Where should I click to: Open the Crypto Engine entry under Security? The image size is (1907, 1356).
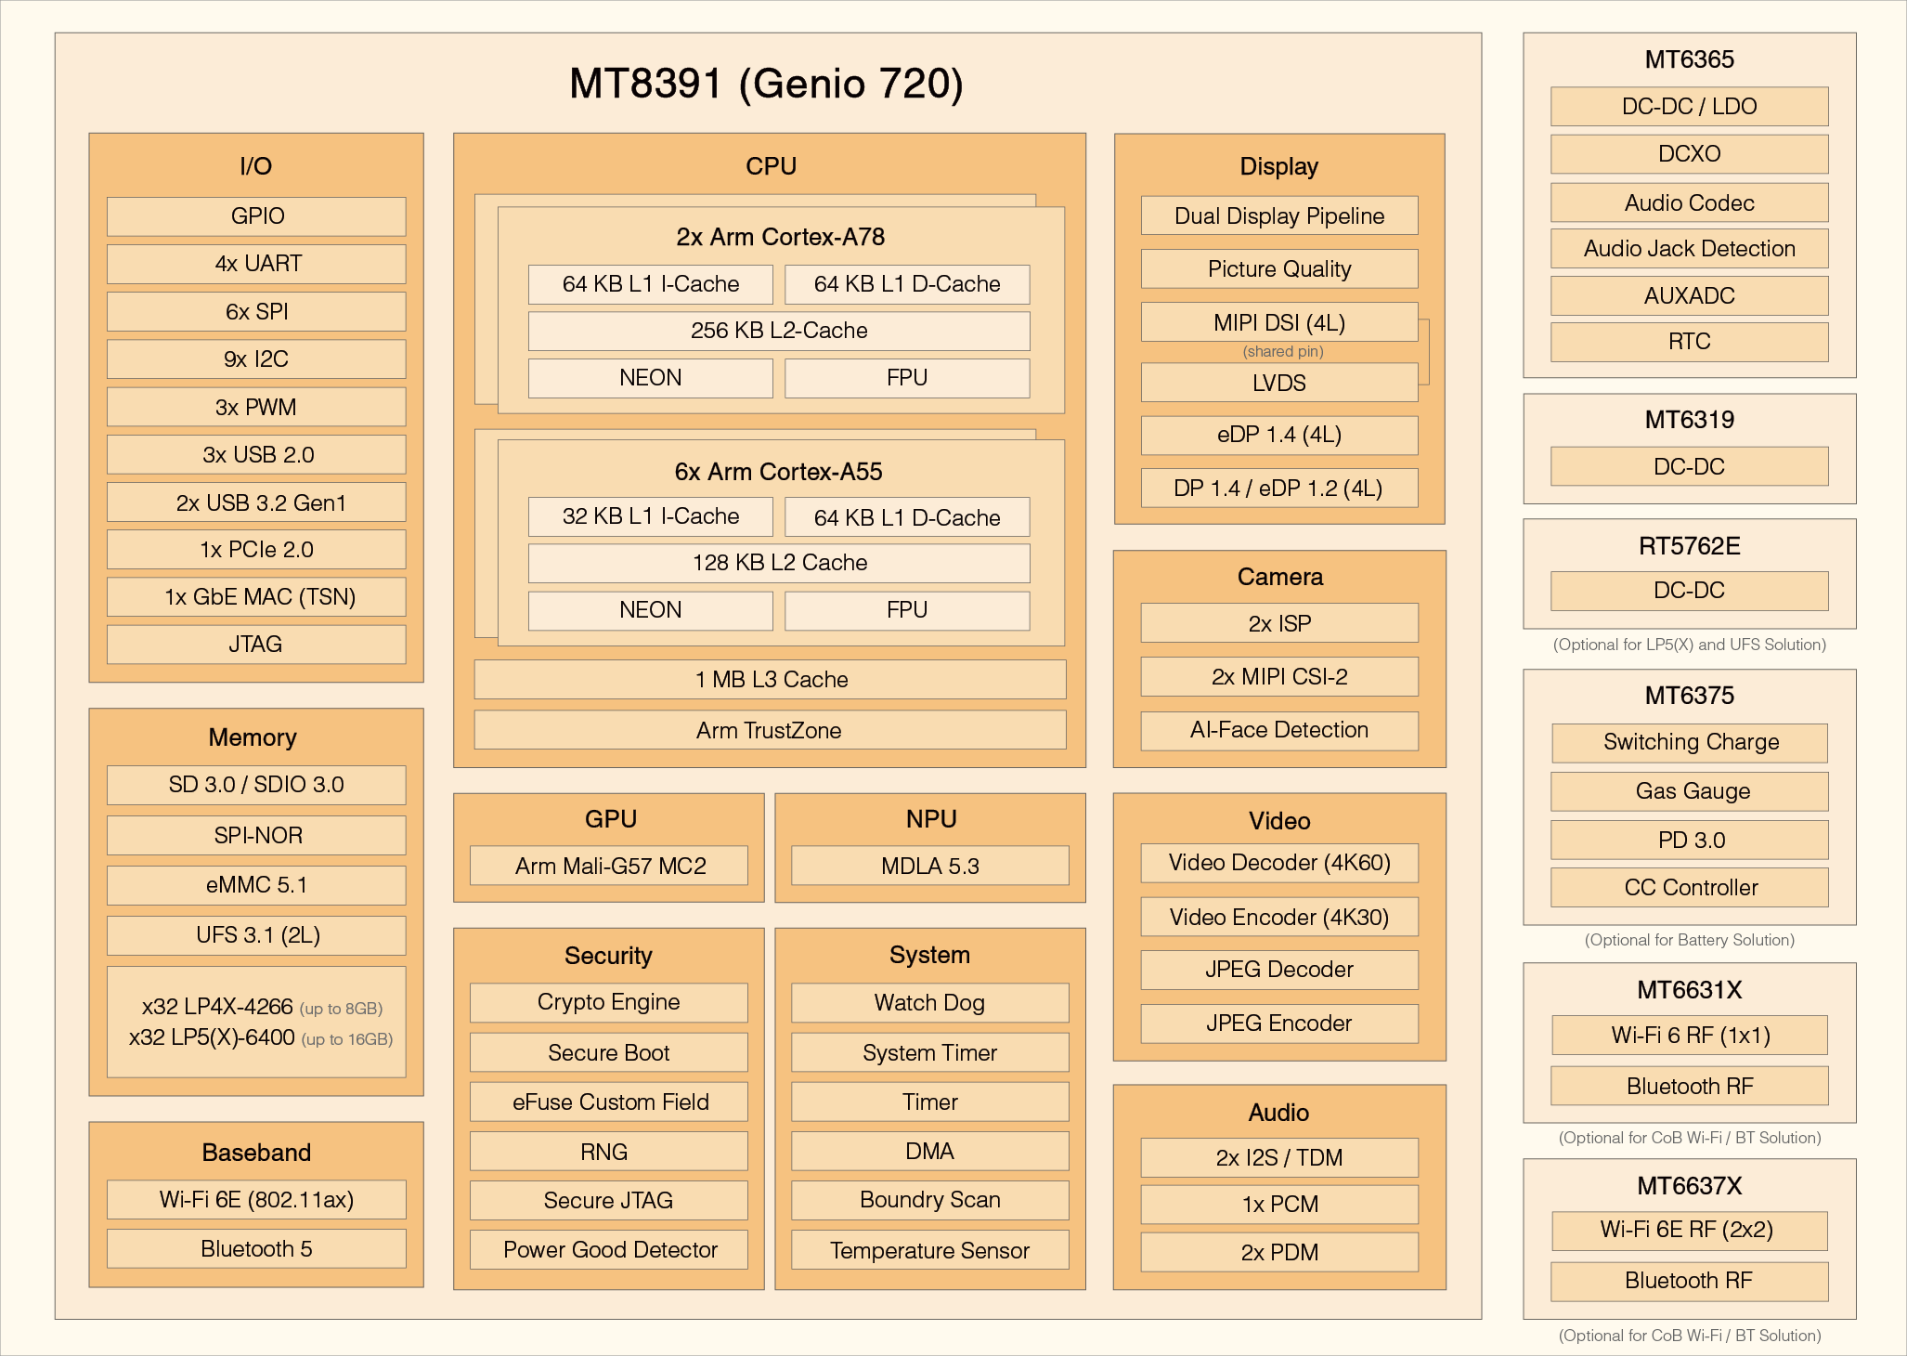click(608, 1002)
